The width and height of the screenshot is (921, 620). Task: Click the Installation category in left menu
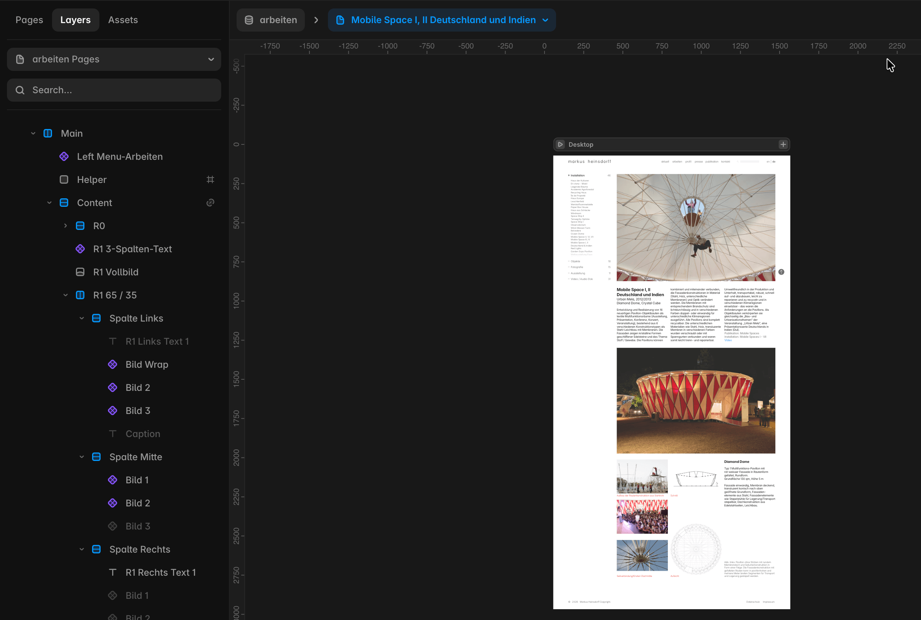click(x=578, y=176)
